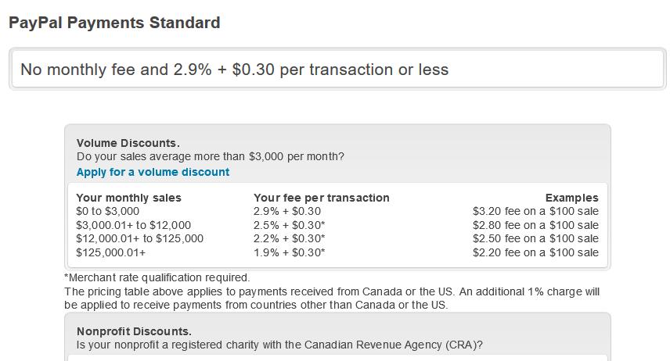Click the $2.20 fee on a $100 sale example

point(535,252)
